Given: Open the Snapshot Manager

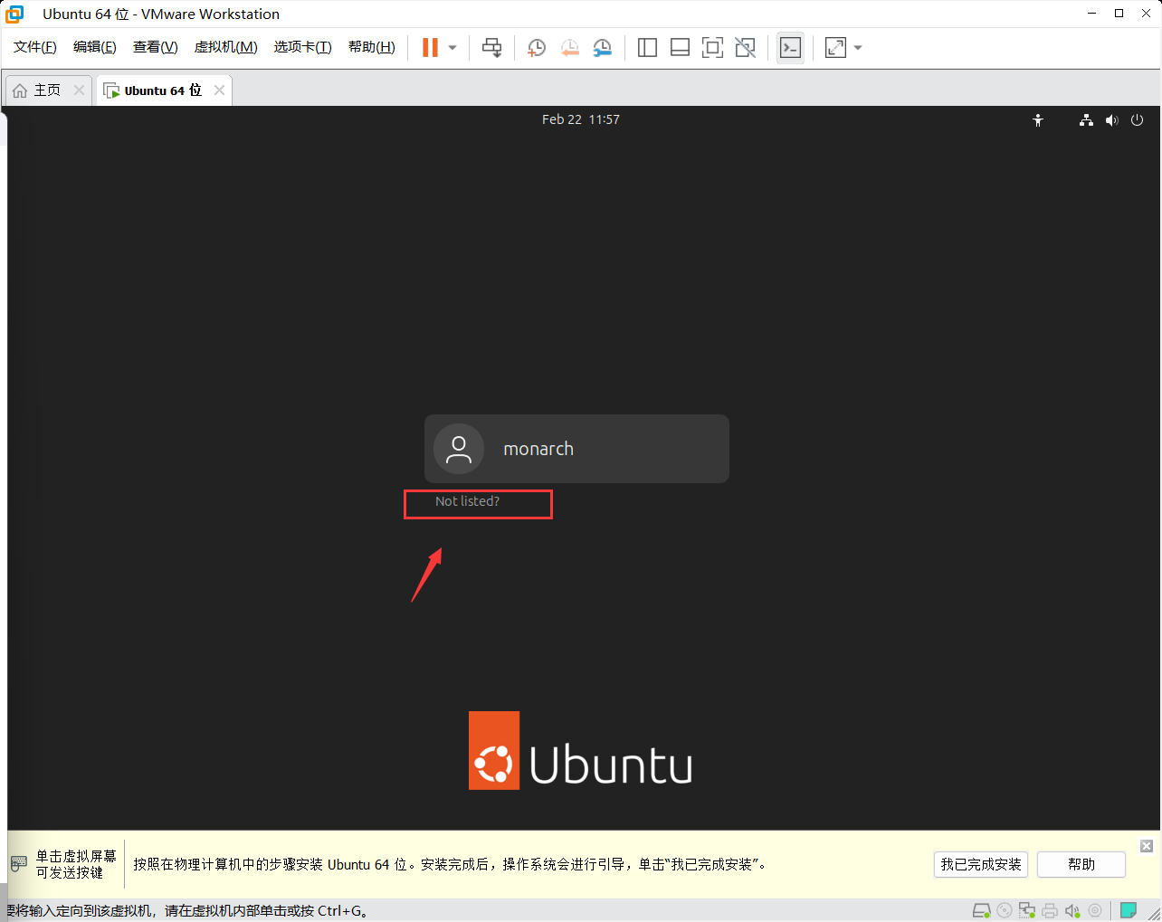Looking at the screenshot, I should pos(602,47).
